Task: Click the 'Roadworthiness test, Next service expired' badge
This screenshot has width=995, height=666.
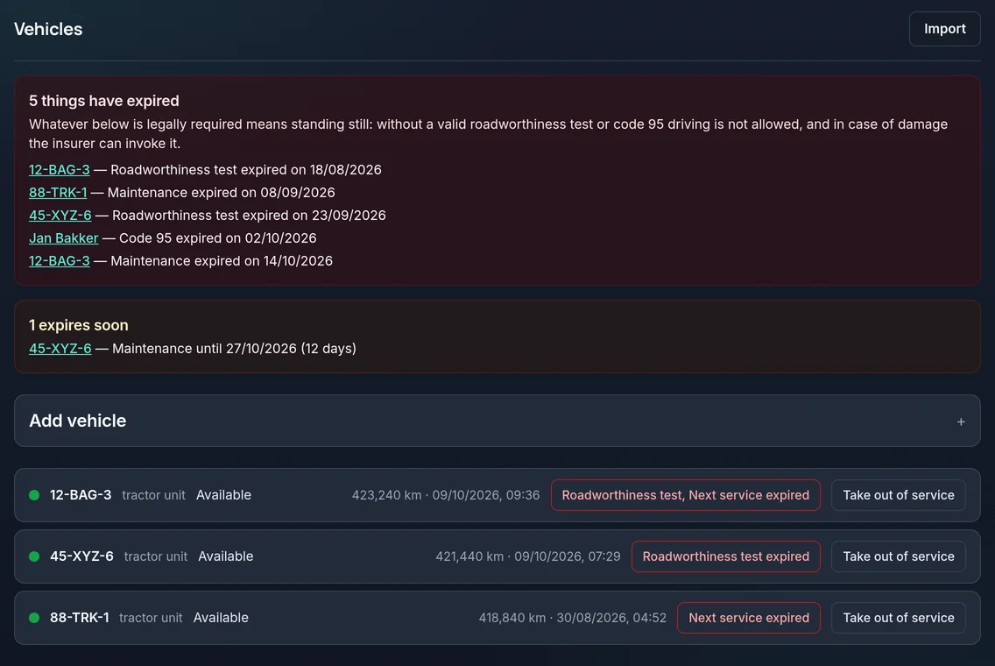Action: (x=685, y=495)
